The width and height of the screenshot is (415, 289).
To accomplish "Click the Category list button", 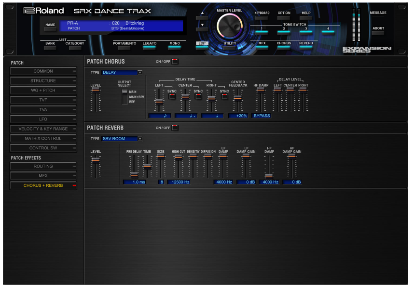I will pyautogui.click(x=75, y=48).
